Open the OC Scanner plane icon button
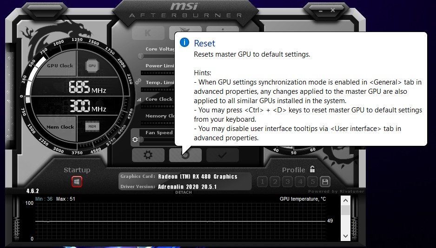Viewport: 436px width, 248px height. (x=185, y=29)
